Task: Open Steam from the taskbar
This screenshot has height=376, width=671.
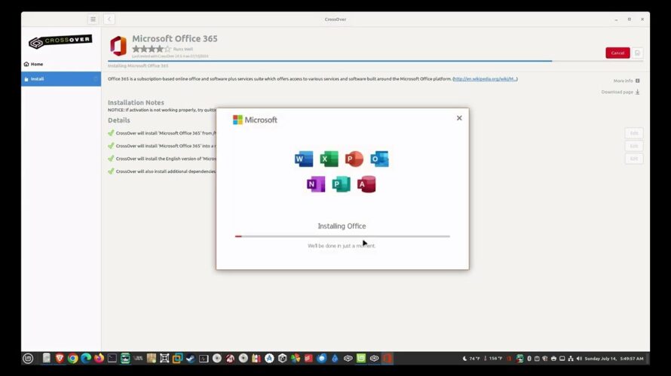Action: pyautogui.click(x=191, y=359)
